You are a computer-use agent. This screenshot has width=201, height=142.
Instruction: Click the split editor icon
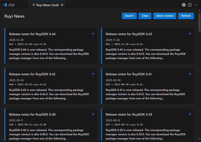pos(190,5)
